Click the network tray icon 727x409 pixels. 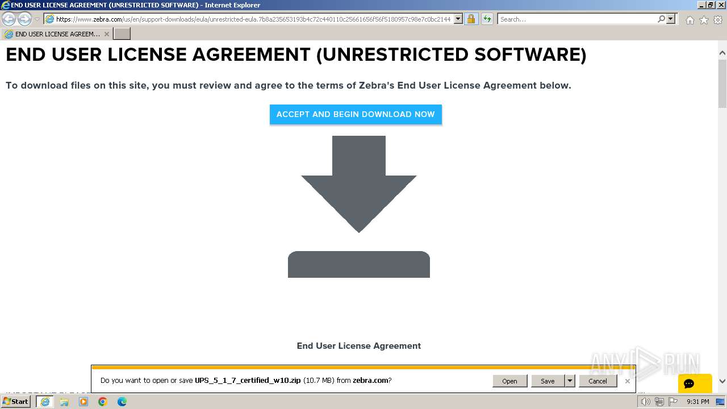click(x=659, y=402)
